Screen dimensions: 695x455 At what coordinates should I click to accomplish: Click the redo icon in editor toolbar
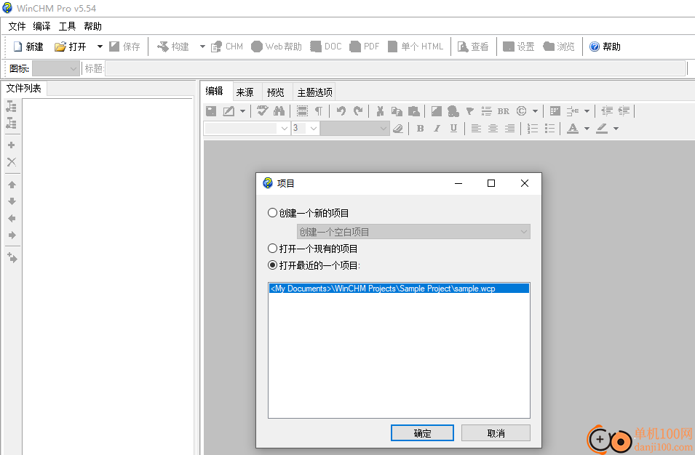(x=358, y=111)
